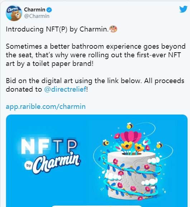Click the @Charmin handle
This screenshot has height=207, width=190.
click(37, 16)
